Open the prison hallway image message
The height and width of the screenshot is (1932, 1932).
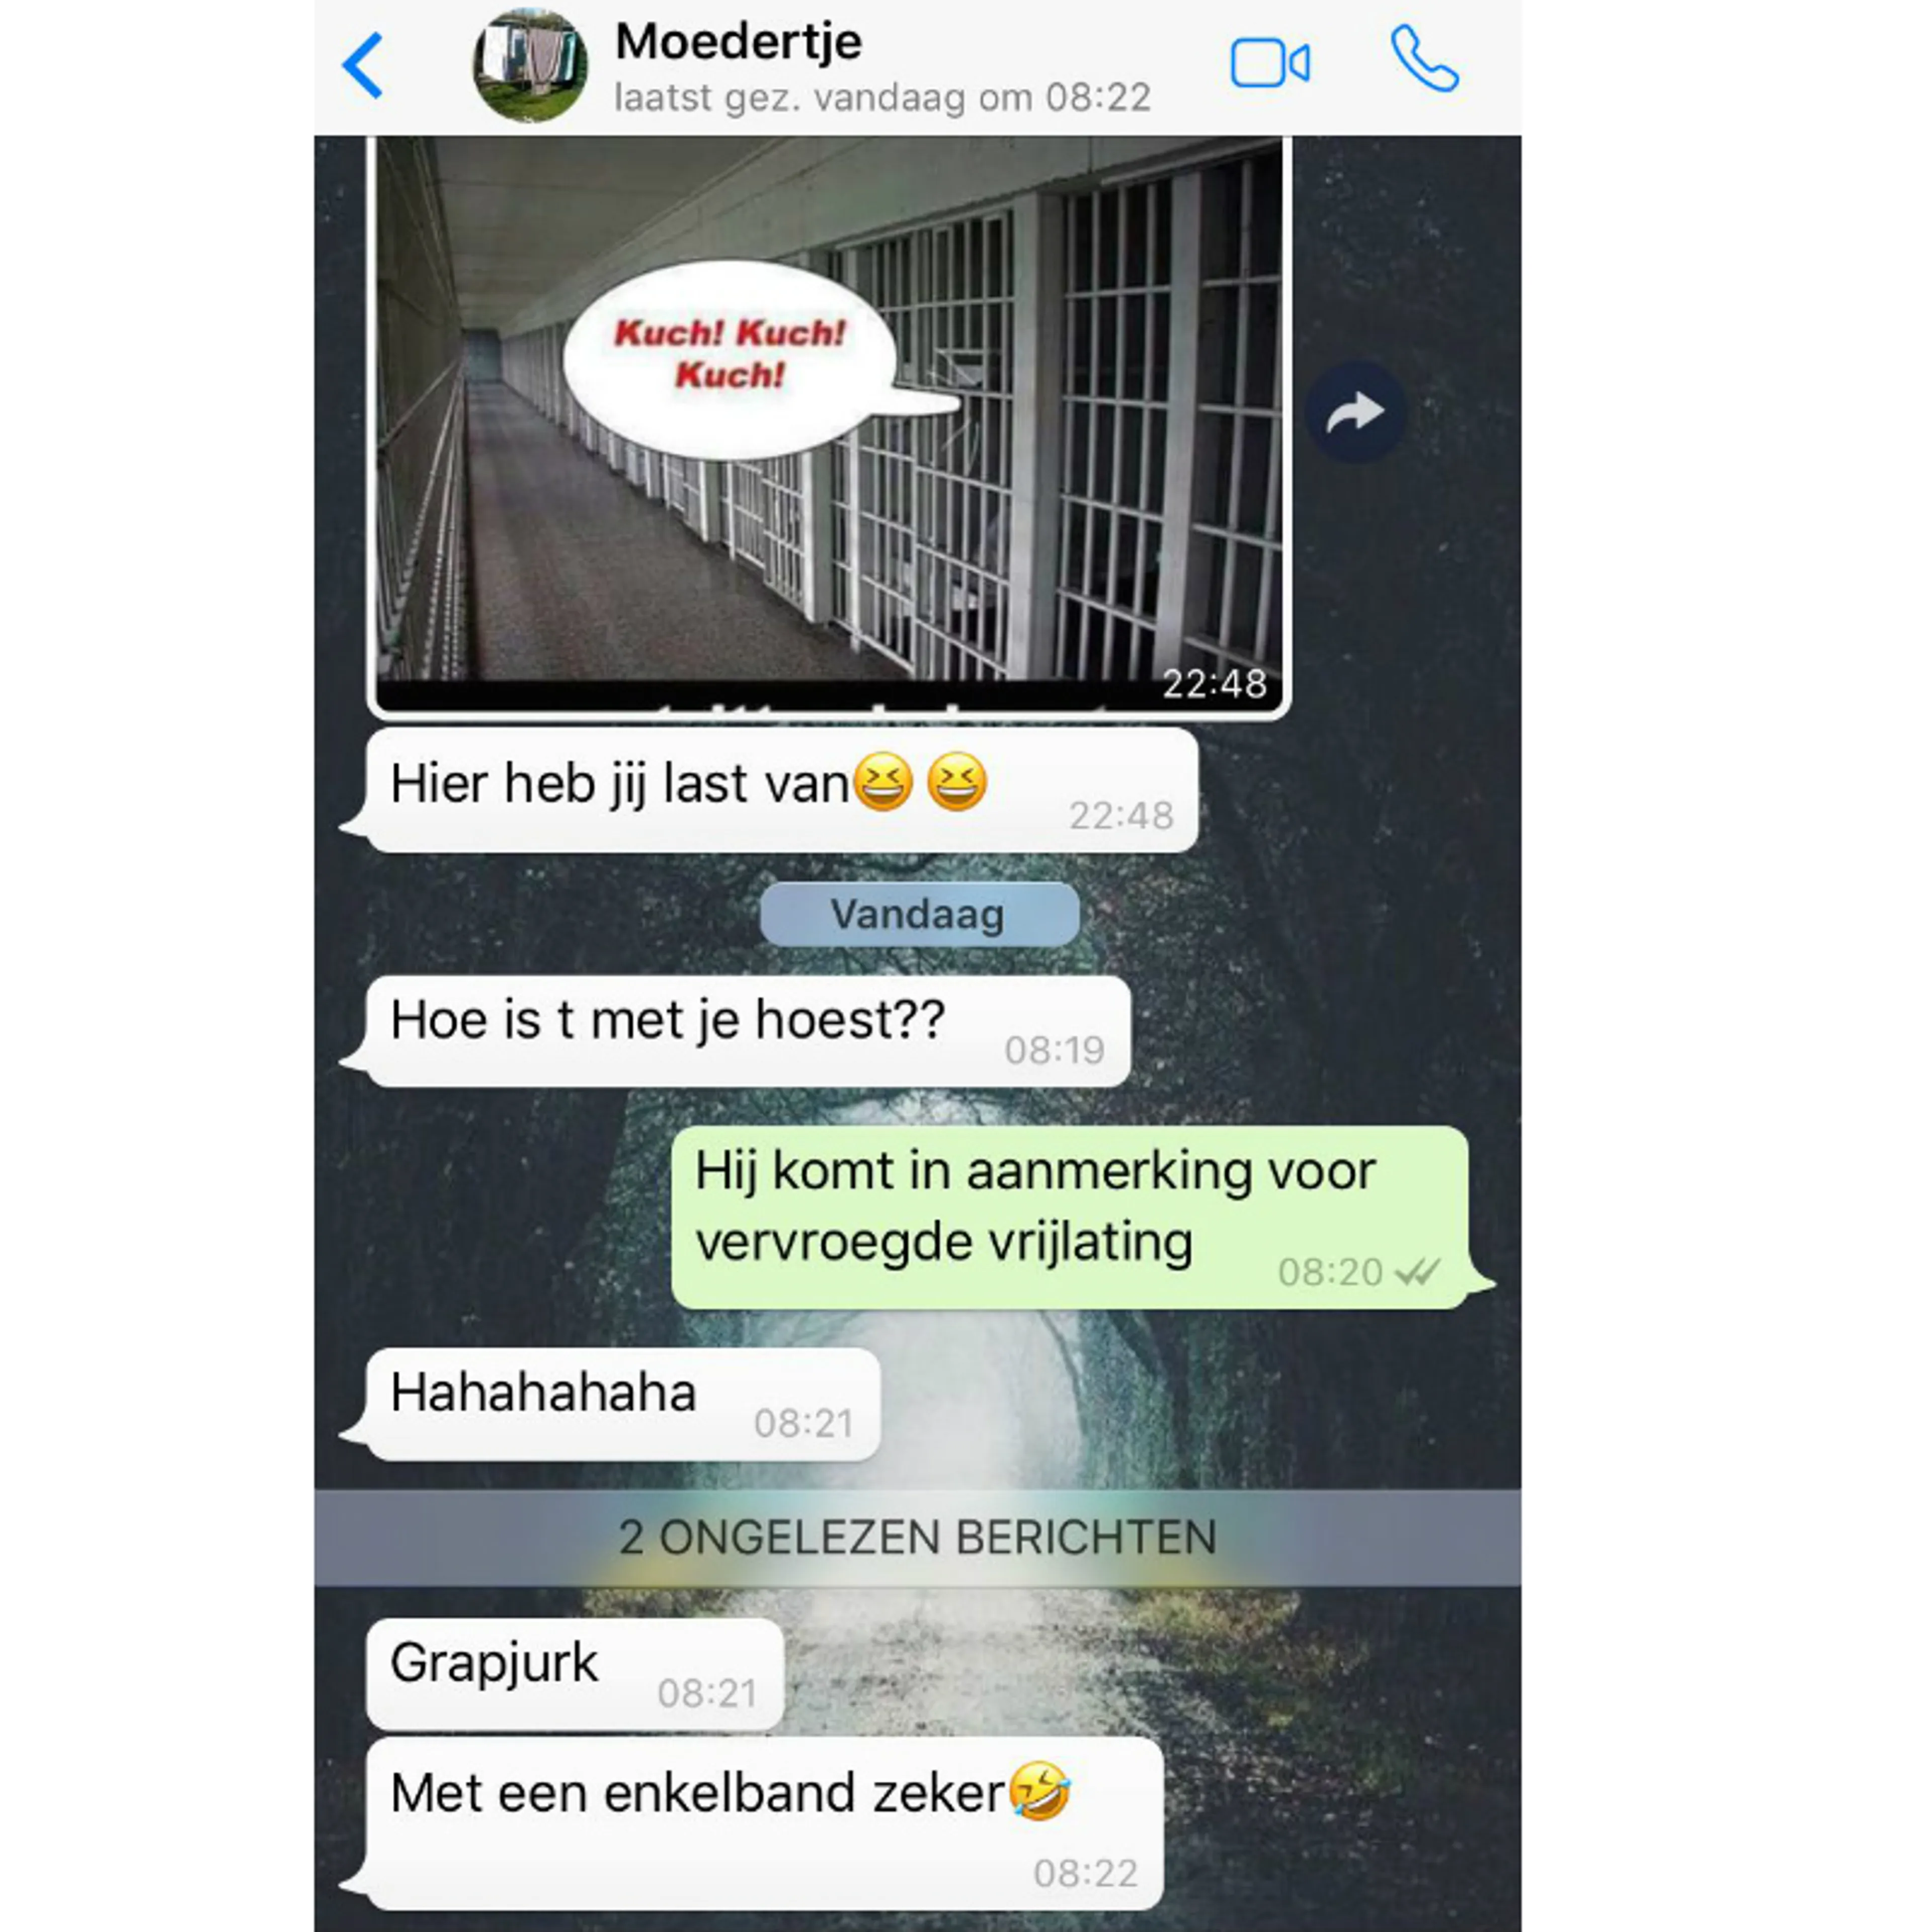point(829,427)
